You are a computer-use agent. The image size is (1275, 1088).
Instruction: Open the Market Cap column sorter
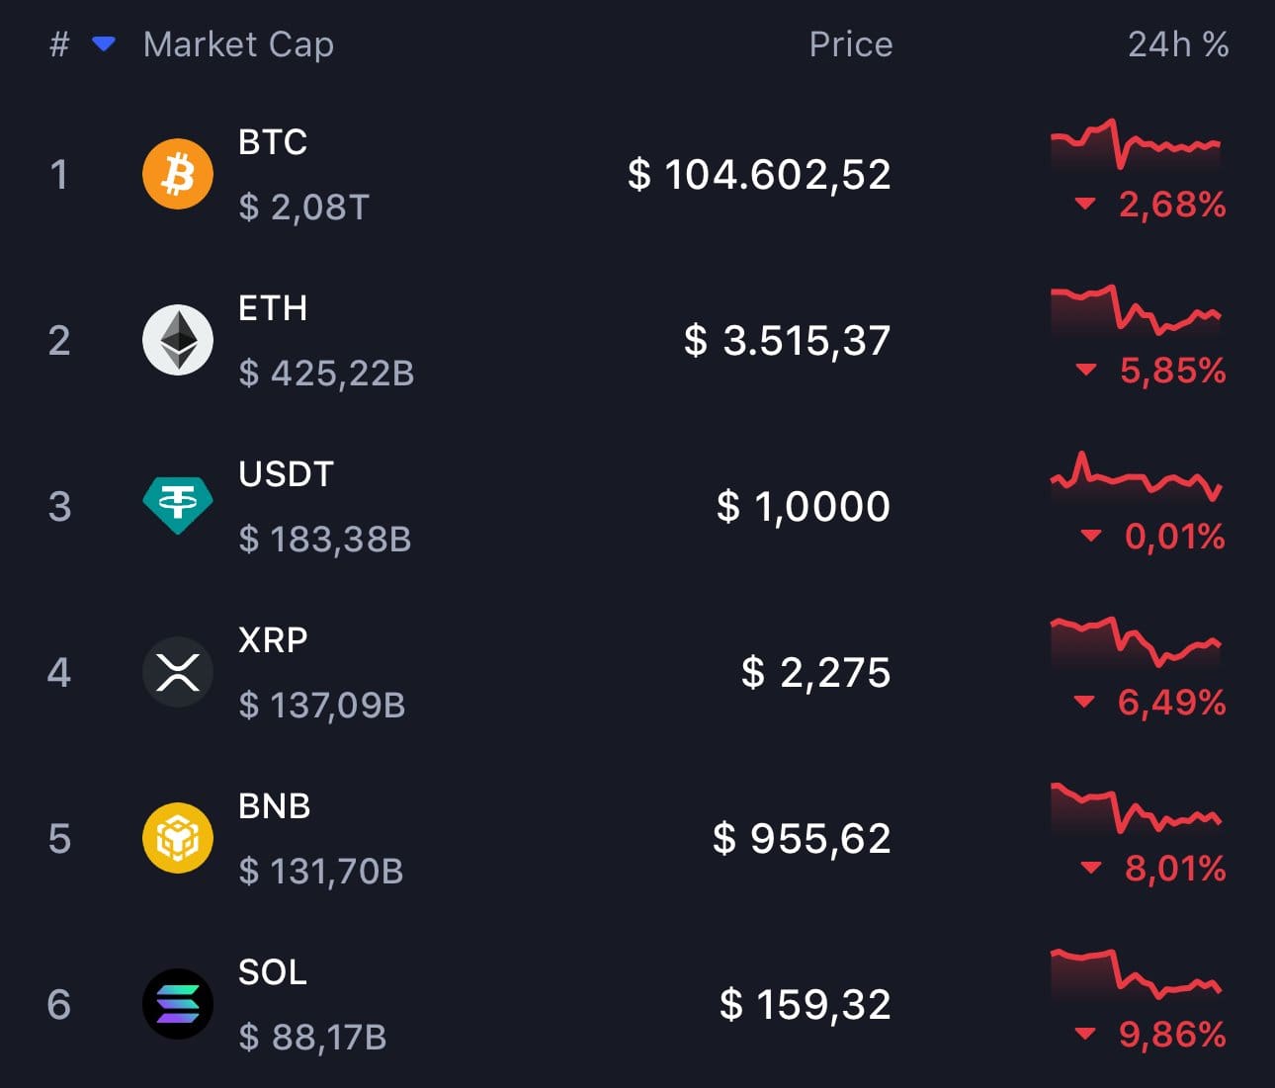[237, 43]
